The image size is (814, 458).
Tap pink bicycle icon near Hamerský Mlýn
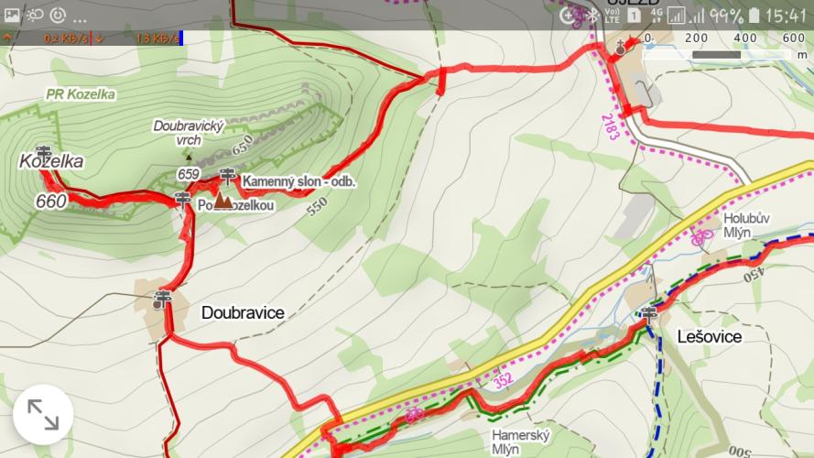pos(414,414)
